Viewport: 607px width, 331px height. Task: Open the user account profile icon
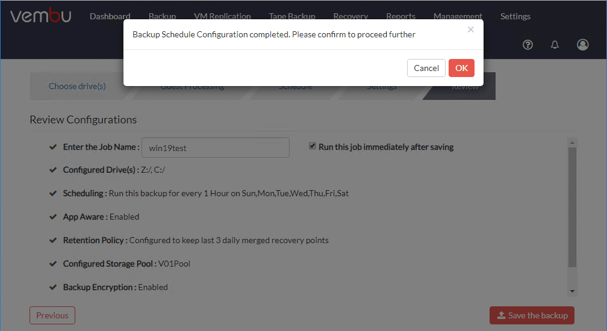click(582, 45)
